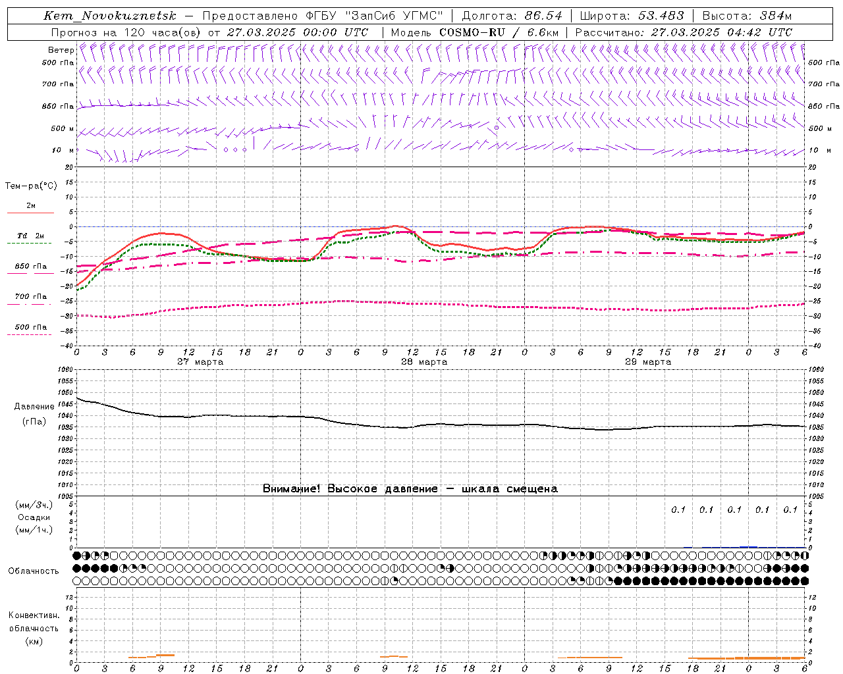The width and height of the screenshot is (843, 674).
Task: Click the 28 марта date label
Action: click(x=424, y=362)
